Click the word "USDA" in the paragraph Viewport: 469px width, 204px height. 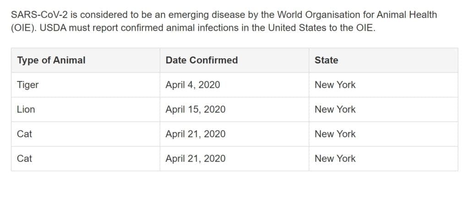[x=53, y=28]
